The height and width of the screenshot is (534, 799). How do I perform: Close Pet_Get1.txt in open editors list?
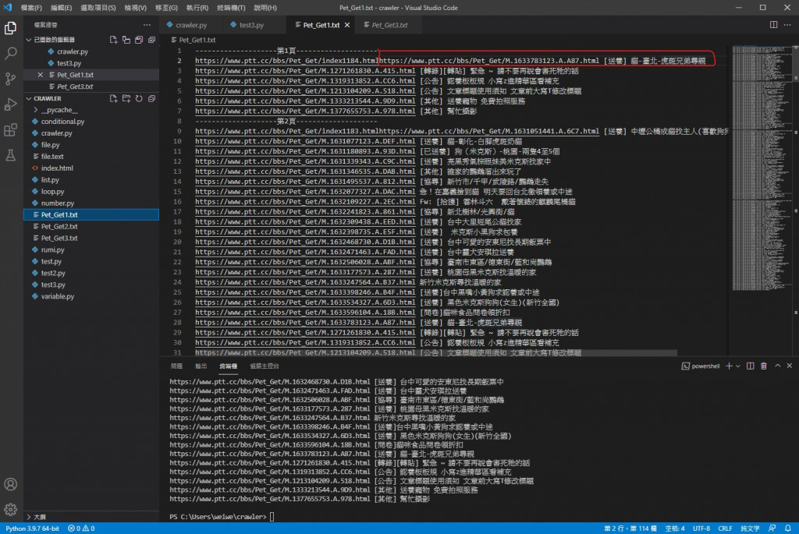coord(41,75)
